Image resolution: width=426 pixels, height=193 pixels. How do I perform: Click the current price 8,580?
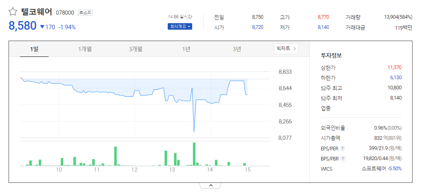pyautogui.click(x=22, y=26)
